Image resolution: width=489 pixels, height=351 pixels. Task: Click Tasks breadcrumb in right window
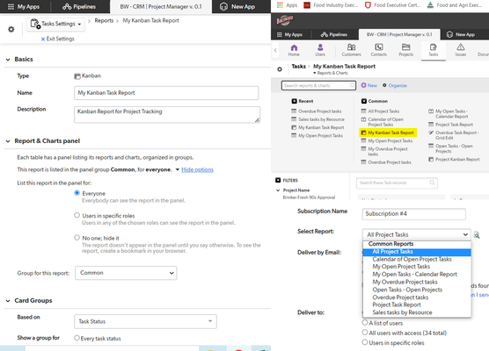pos(298,67)
